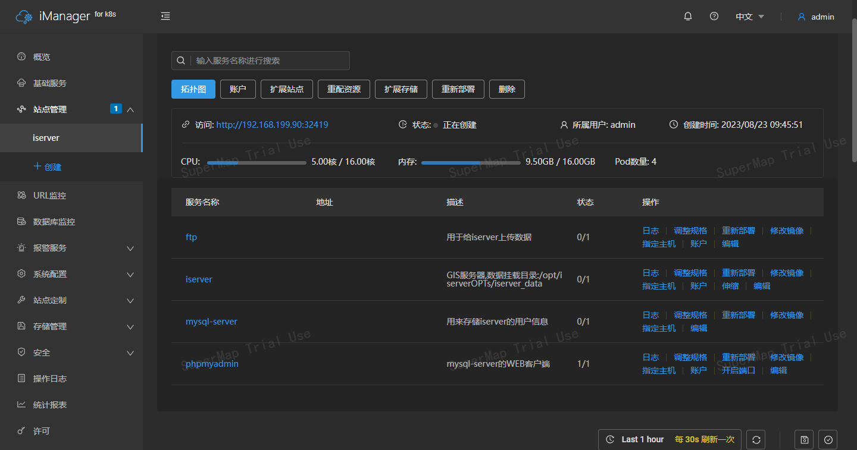Click 重新部署 for the iserver service
Screen dimensions: 857x450
(x=739, y=273)
